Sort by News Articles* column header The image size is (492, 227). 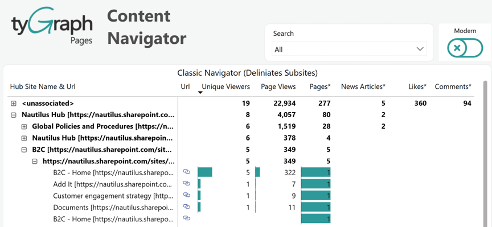(363, 86)
